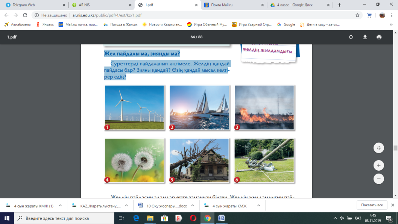This screenshot has height=224, width=398.
Task: Click Показать все downloads button
Action: click(372, 205)
